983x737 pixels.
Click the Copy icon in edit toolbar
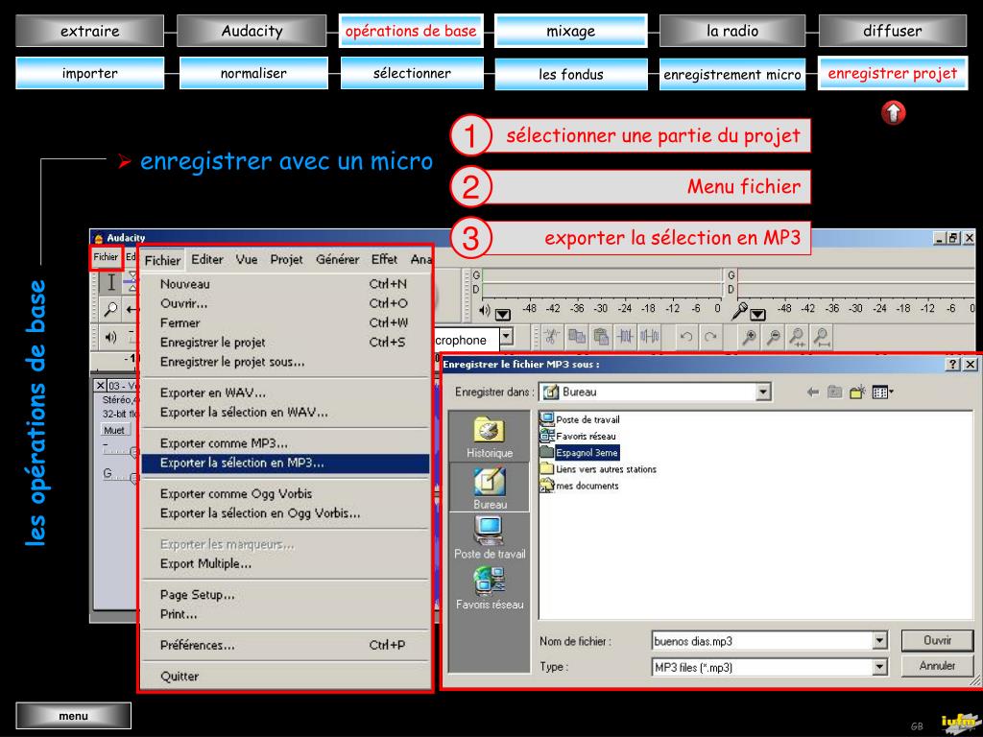pyautogui.click(x=576, y=337)
